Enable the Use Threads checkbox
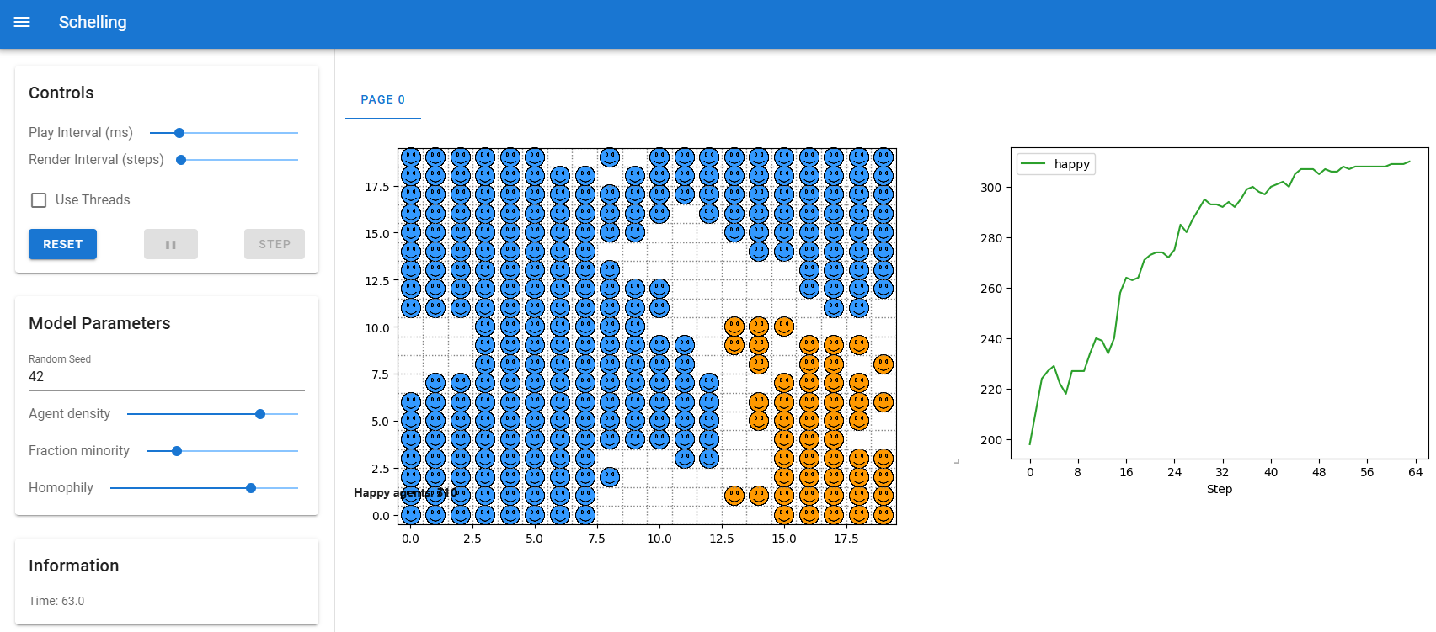This screenshot has height=632, width=1436. [x=39, y=200]
